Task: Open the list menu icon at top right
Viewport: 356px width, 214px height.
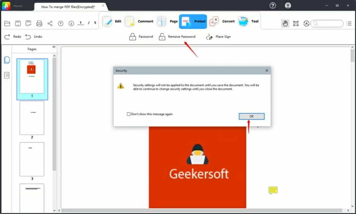Action: pos(349,23)
